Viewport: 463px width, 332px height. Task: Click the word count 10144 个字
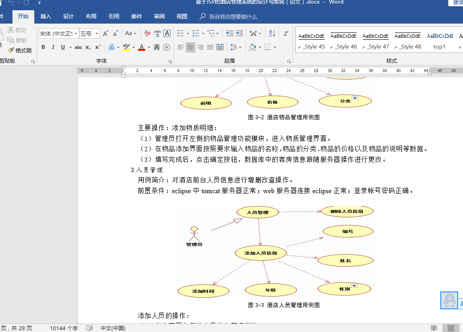[x=64, y=328]
